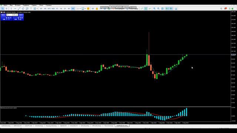The height and width of the screenshot is (133, 237).
Task: Switch to the USDJPY chart tab
Action: (28, 126)
